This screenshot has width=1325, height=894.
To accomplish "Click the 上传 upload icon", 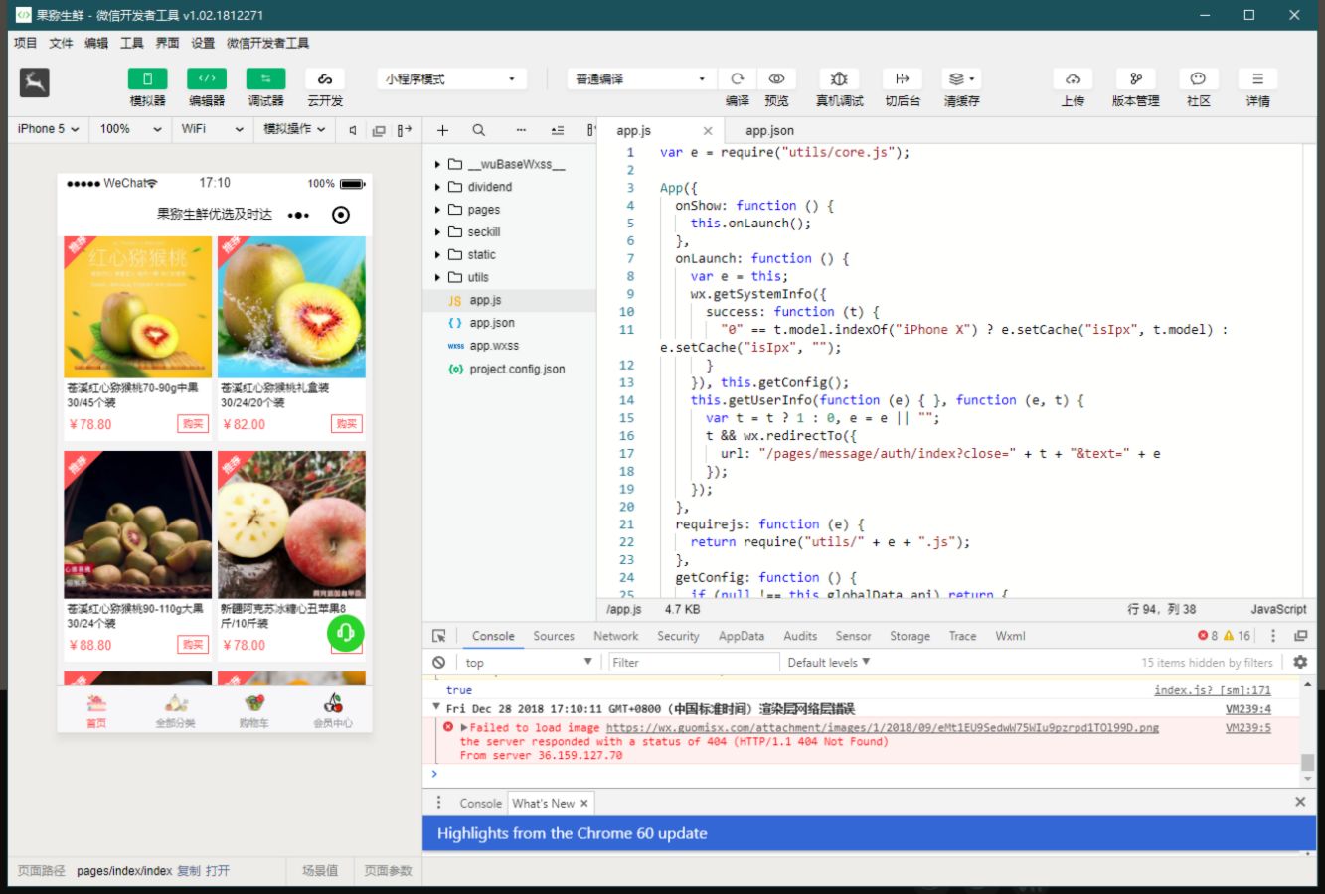I will (1074, 79).
